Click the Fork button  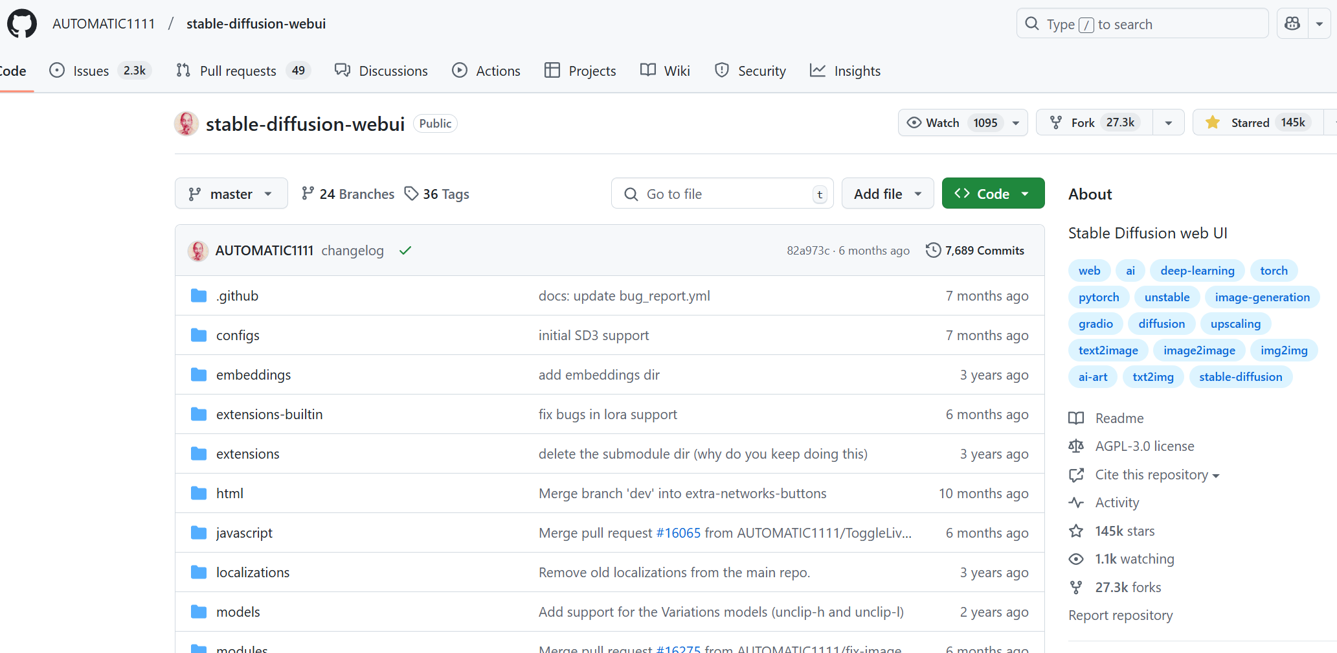pyautogui.click(x=1095, y=122)
